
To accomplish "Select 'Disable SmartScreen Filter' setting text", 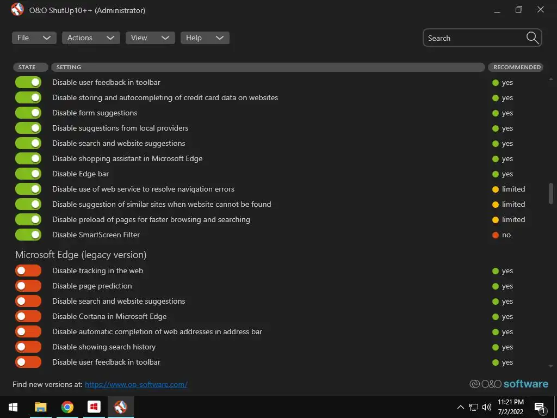I will click(x=96, y=235).
